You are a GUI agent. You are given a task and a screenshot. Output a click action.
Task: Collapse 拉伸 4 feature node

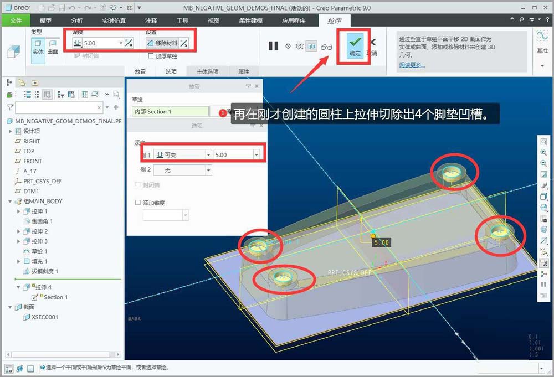[x=19, y=287]
